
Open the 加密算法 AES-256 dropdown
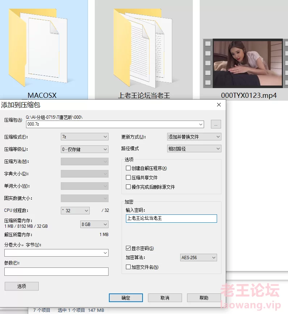point(199,258)
